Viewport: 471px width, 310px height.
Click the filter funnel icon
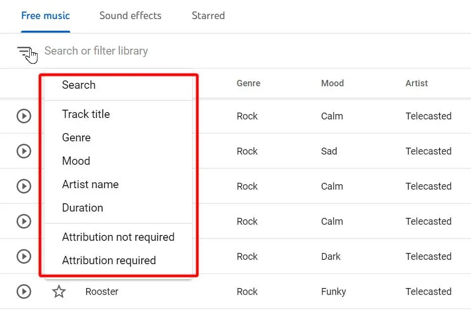[x=24, y=51]
